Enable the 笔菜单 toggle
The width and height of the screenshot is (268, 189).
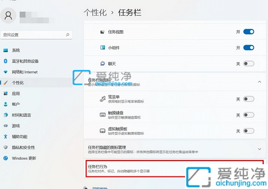249,99
